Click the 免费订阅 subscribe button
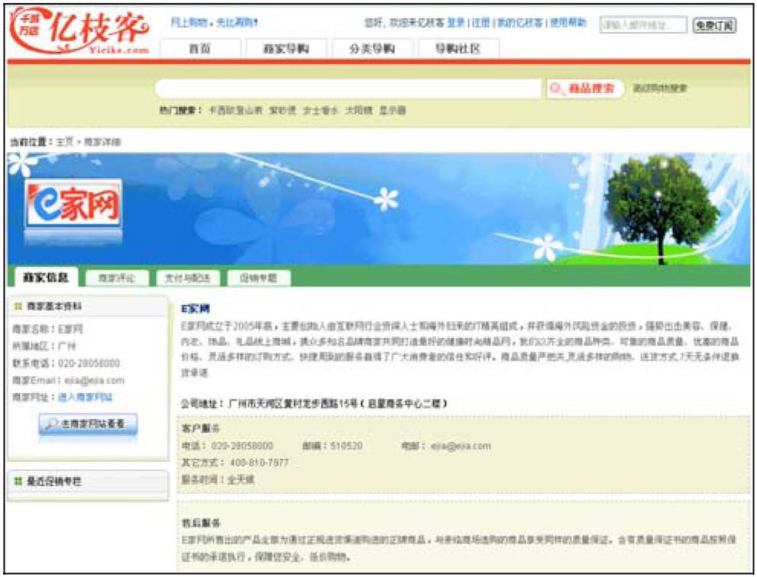Screen dimensions: 757x577 tap(714, 25)
